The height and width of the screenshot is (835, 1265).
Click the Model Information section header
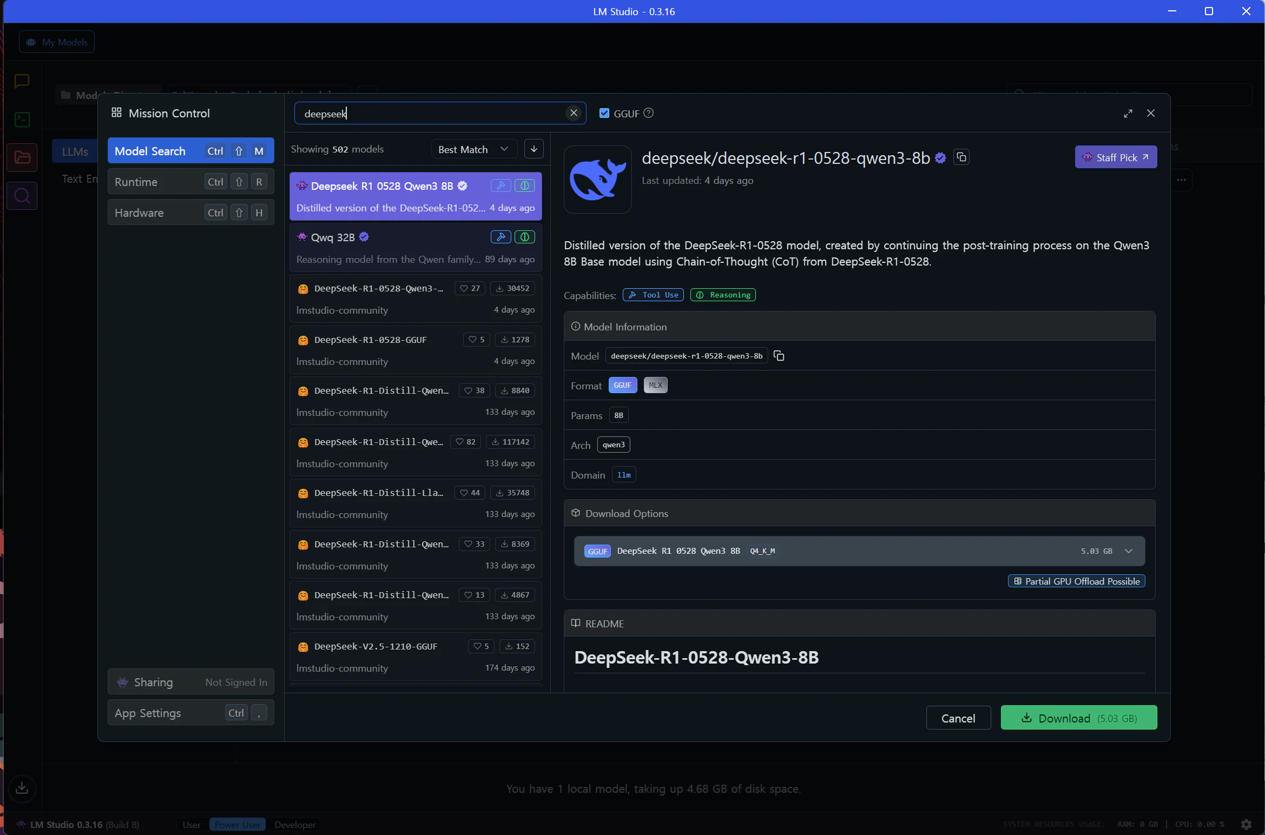[x=859, y=326]
